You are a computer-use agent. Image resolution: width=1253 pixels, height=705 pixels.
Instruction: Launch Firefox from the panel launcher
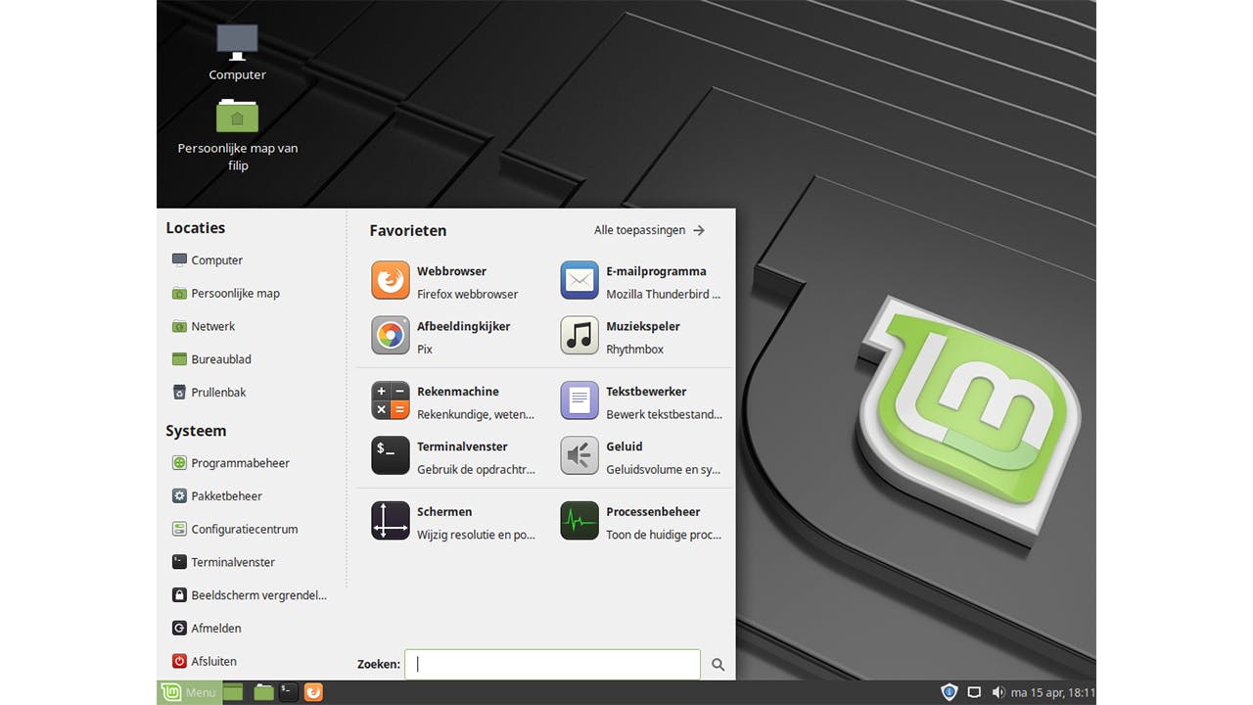(313, 692)
